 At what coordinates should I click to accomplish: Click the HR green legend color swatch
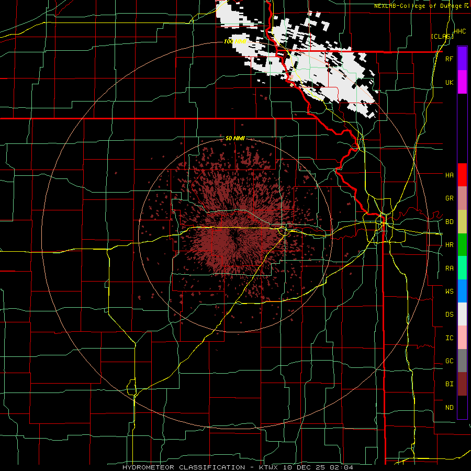tap(462, 245)
